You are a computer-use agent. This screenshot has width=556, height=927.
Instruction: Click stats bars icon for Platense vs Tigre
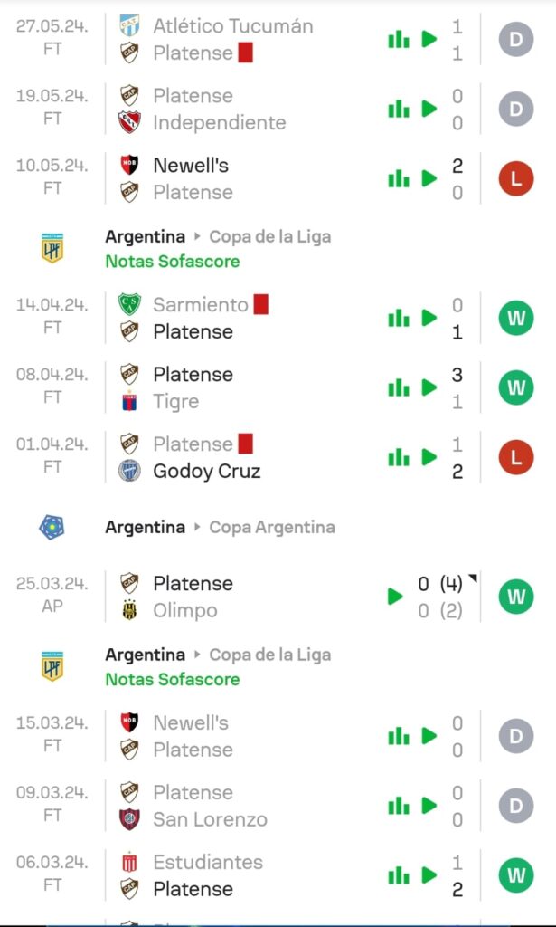pyautogui.click(x=398, y=388)
